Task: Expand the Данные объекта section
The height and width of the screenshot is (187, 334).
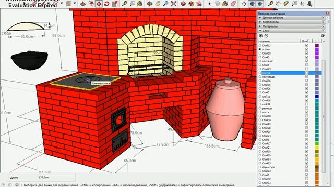Action: coord(260,18)
